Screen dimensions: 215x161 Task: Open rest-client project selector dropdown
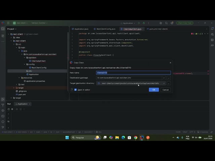pyautogui.click(x=20, y=23)
